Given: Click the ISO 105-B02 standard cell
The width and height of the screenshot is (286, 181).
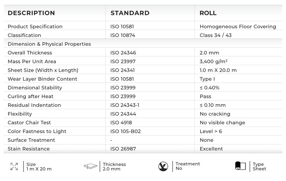Looking at the screenshot, I should point(126,131).
